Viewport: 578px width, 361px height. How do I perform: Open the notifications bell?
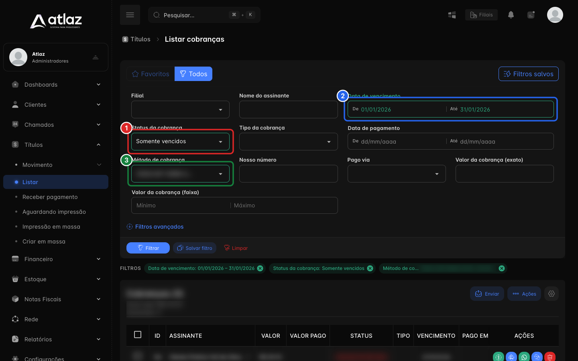(x=511, y=15)
